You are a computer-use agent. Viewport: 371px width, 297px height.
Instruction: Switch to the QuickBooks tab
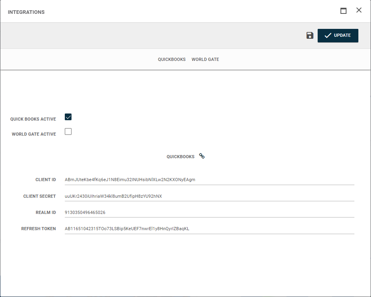pyautogui.click(x=172, y=59)
